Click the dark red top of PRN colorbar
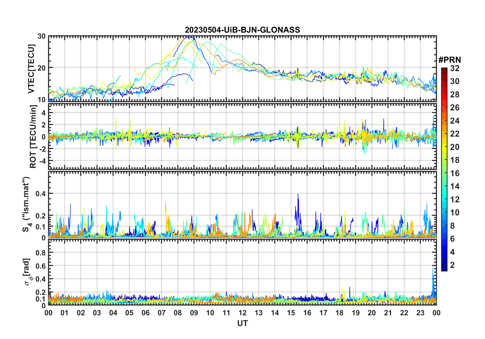Viewport: 485px width, 339px height. 444,70
